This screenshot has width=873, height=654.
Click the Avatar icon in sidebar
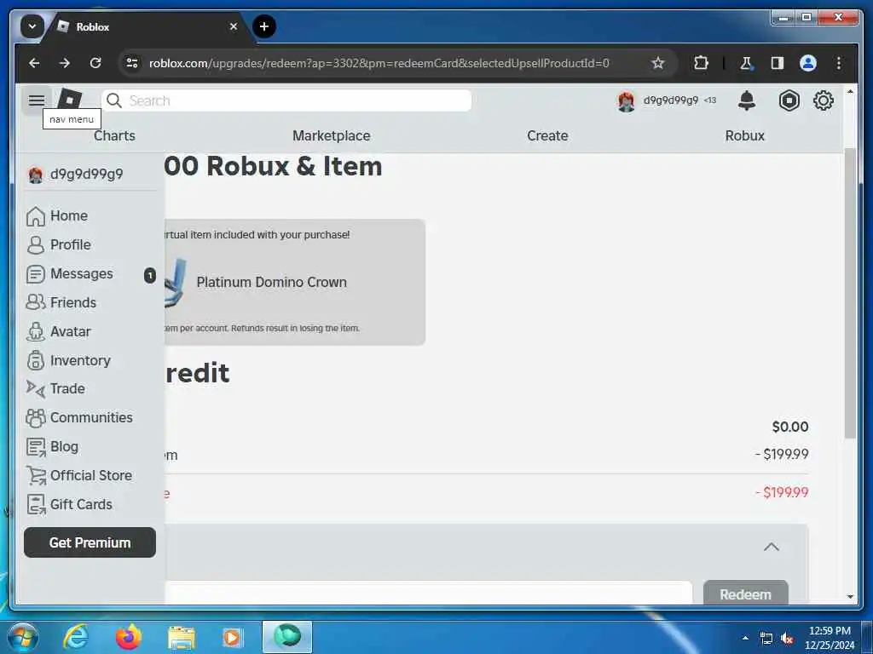(36, 331)
